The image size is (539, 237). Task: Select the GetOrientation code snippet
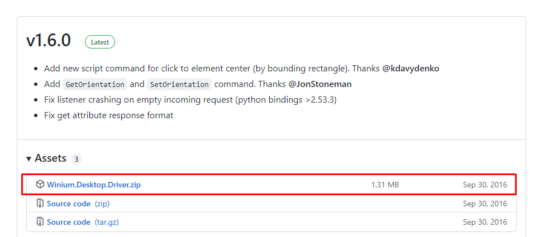pyautogui.click(x=94, y=85)
